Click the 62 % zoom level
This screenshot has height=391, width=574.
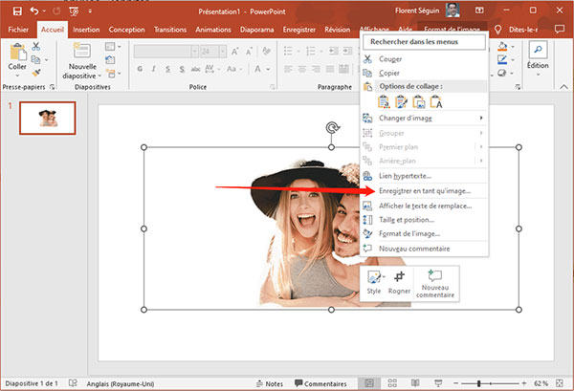point(541,383)
